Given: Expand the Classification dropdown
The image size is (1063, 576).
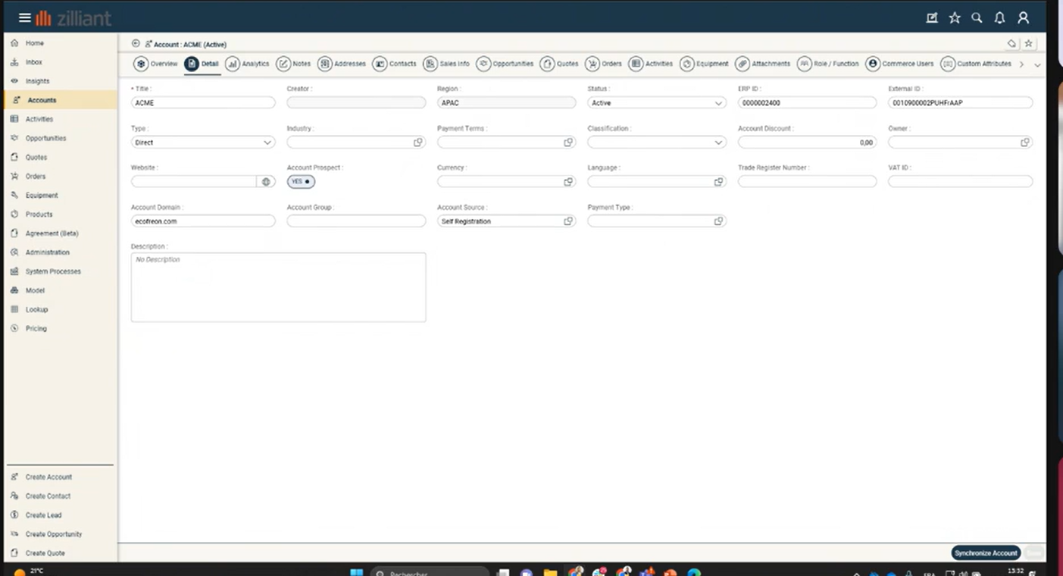Looking at the screenshot, I should [x=718, y=142].
